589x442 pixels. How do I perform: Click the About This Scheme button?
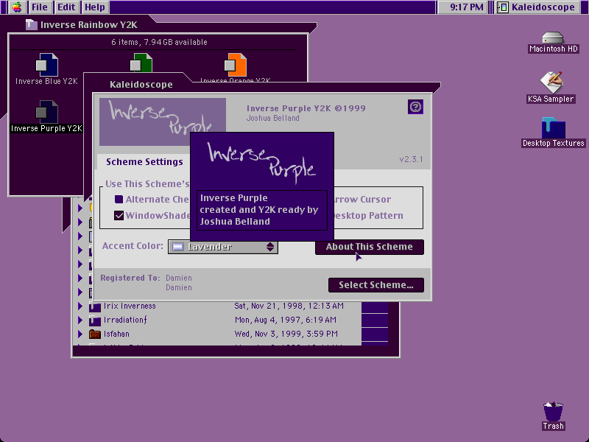(x=370, y=247)
